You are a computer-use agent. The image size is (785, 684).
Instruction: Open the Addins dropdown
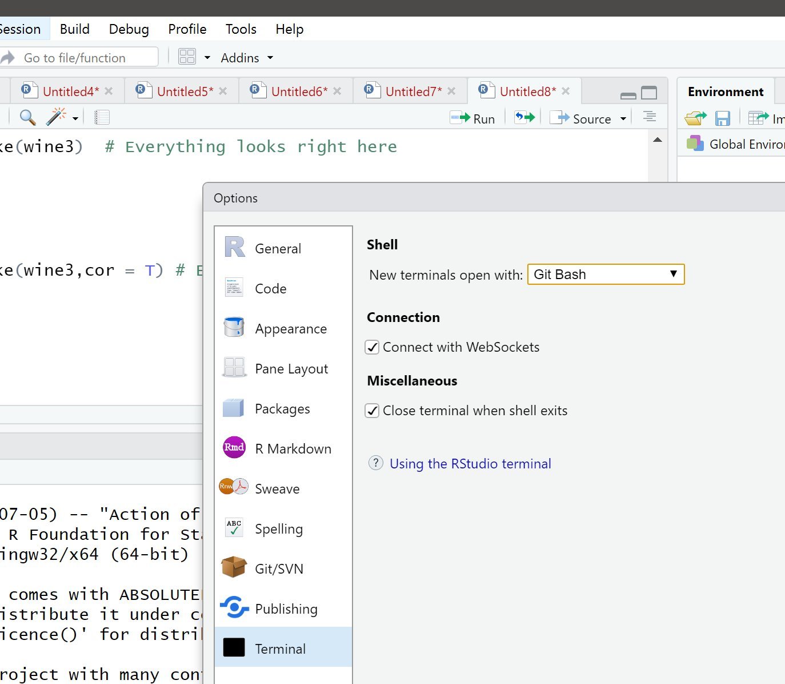[247, 58]
